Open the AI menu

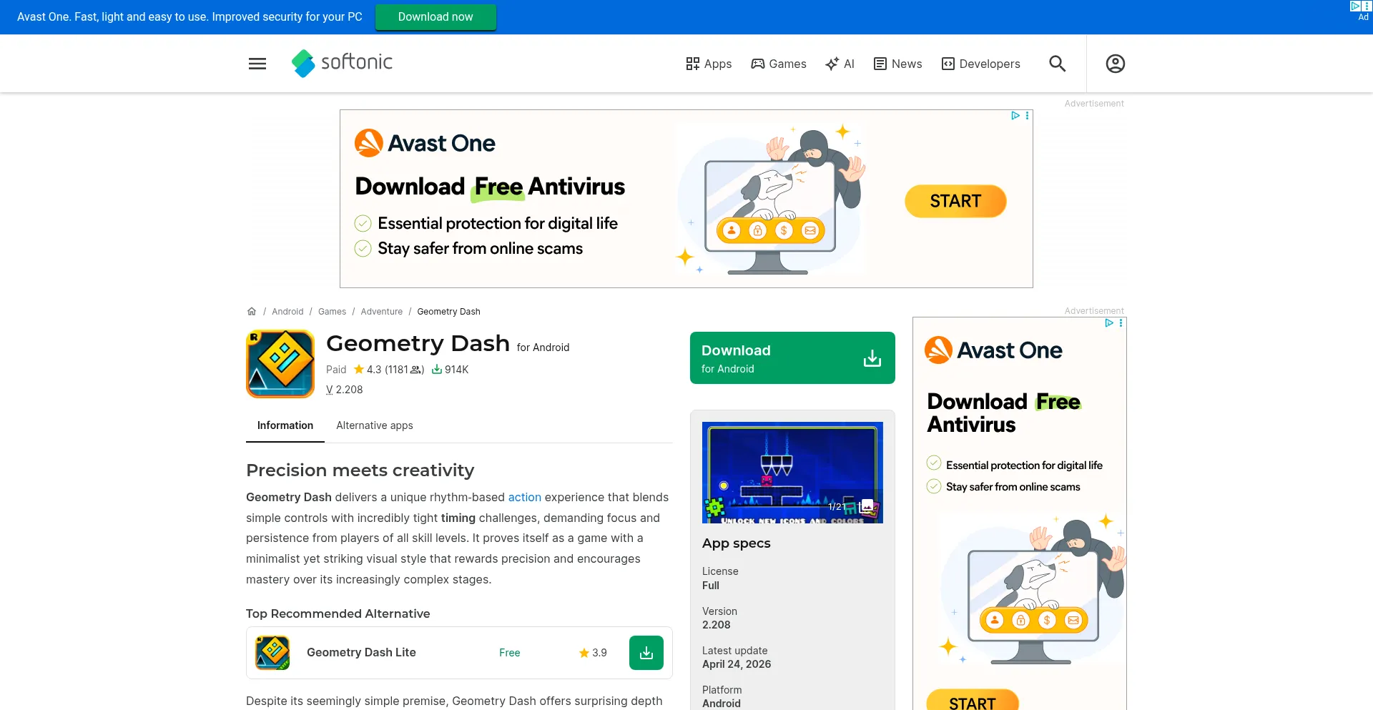point(840,64)
